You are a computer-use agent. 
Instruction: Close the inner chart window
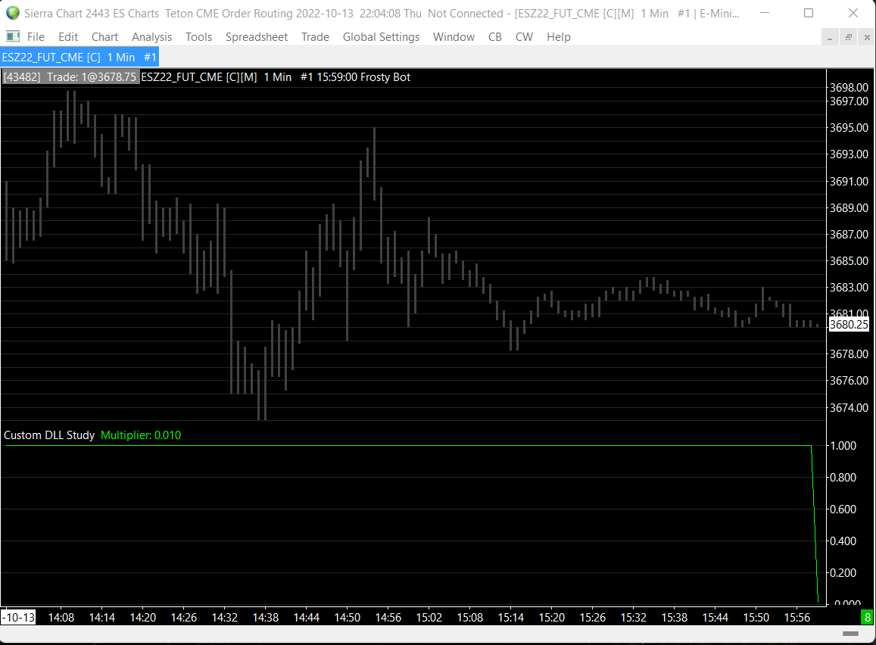(867, 37)
